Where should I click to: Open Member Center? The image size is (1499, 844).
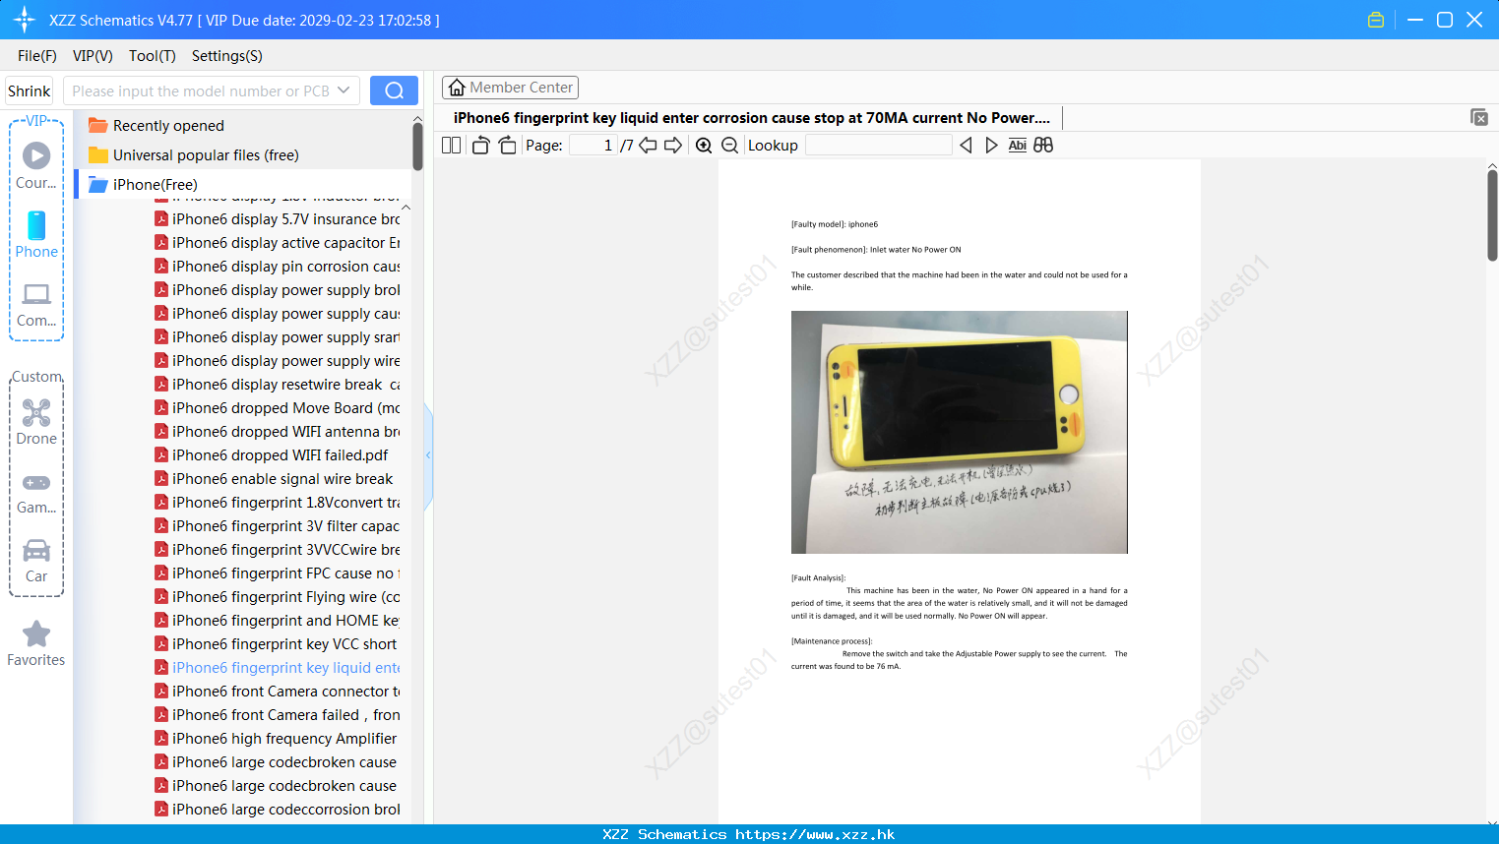pyautogui.click(x=510, y=88)
